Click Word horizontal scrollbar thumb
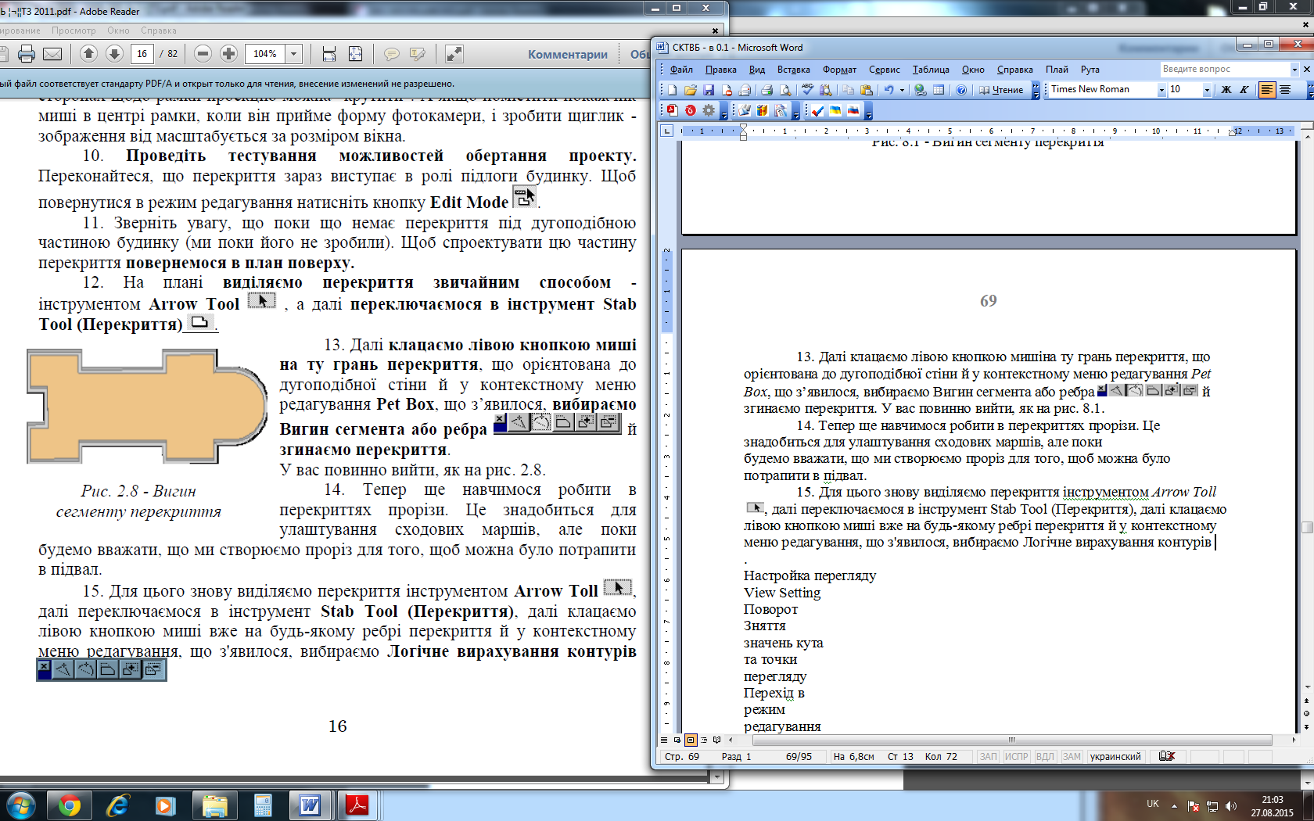Viewport: 1314px width, 821px height. point(1011,740)
